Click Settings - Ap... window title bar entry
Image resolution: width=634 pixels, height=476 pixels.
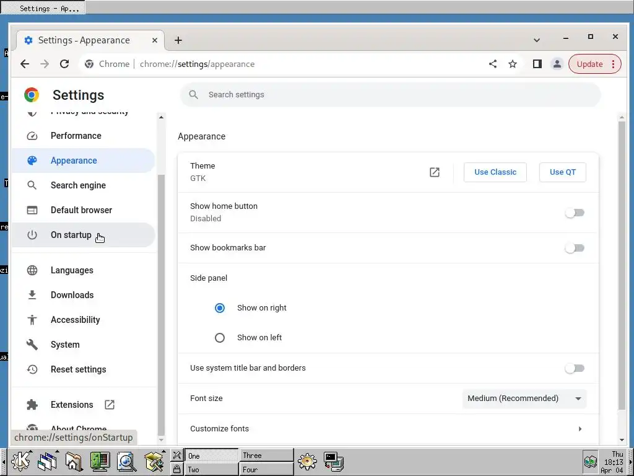(x=43, y=7)
